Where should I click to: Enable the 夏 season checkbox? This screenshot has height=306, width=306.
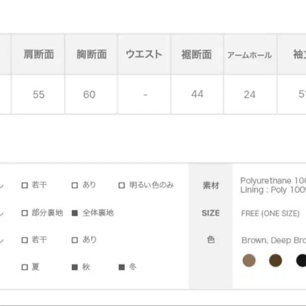(24, 267)
